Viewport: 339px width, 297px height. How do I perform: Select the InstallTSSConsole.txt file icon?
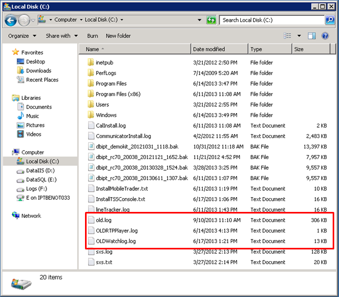[x=91, y=199]
